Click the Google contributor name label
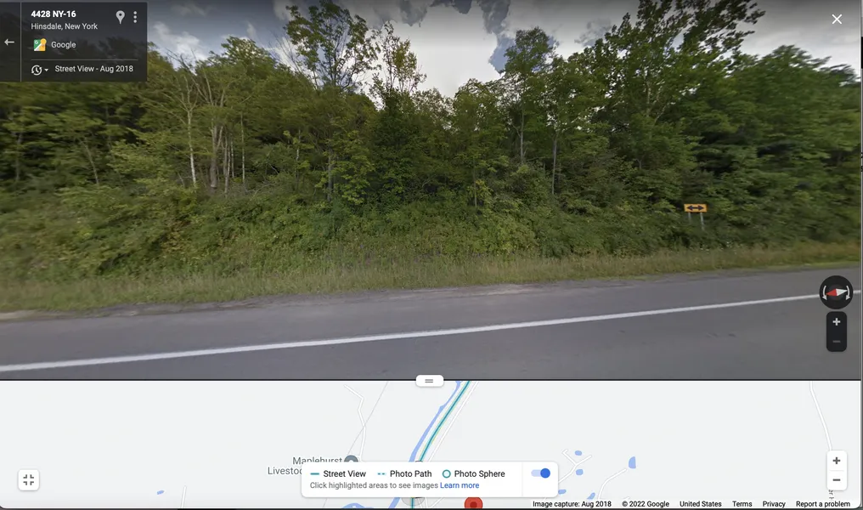 (64, 44)
